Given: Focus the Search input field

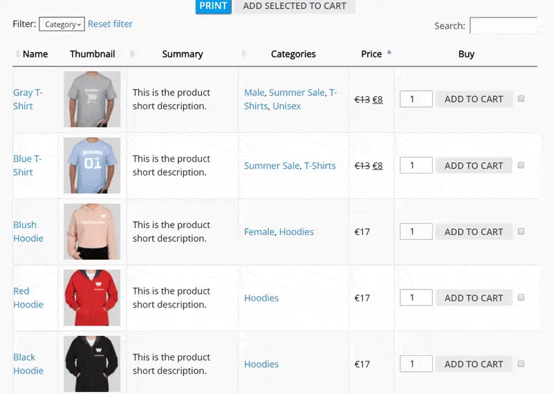Looking at the screenshot, I should (503, 26).
